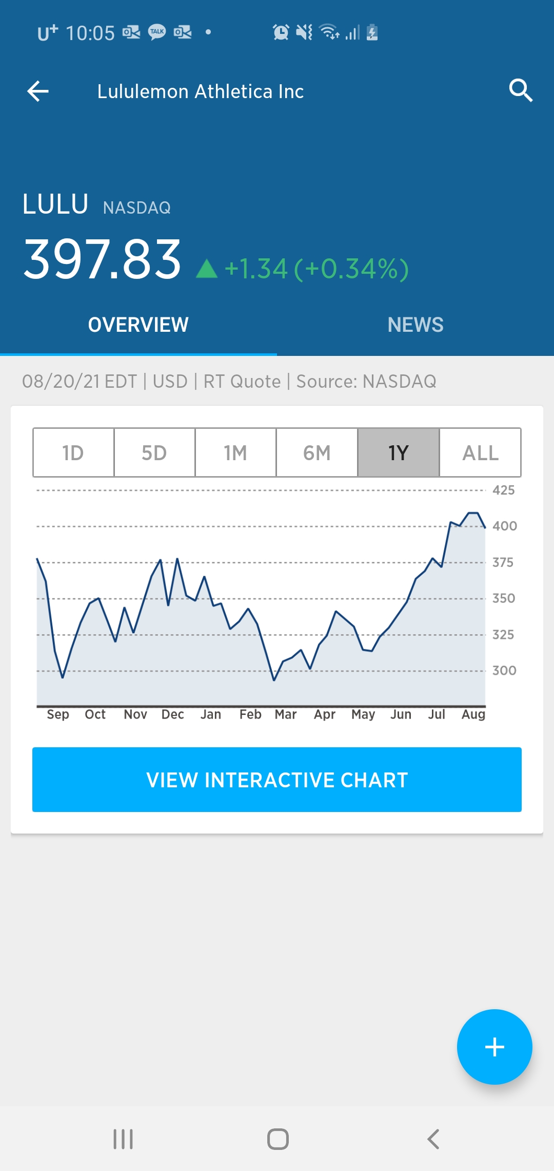Tap the Wi-Fi status icon
This screenshot has height=1171, width=554.
point(329,32)
